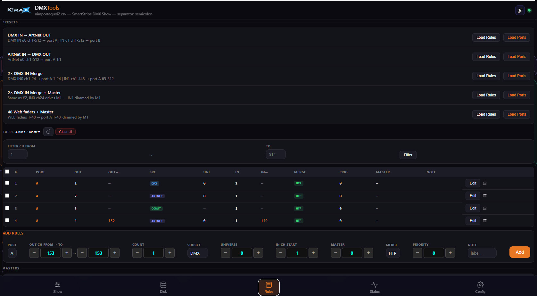
Task: Click the ARTNET source tag in rule 4
Action: 157,221
